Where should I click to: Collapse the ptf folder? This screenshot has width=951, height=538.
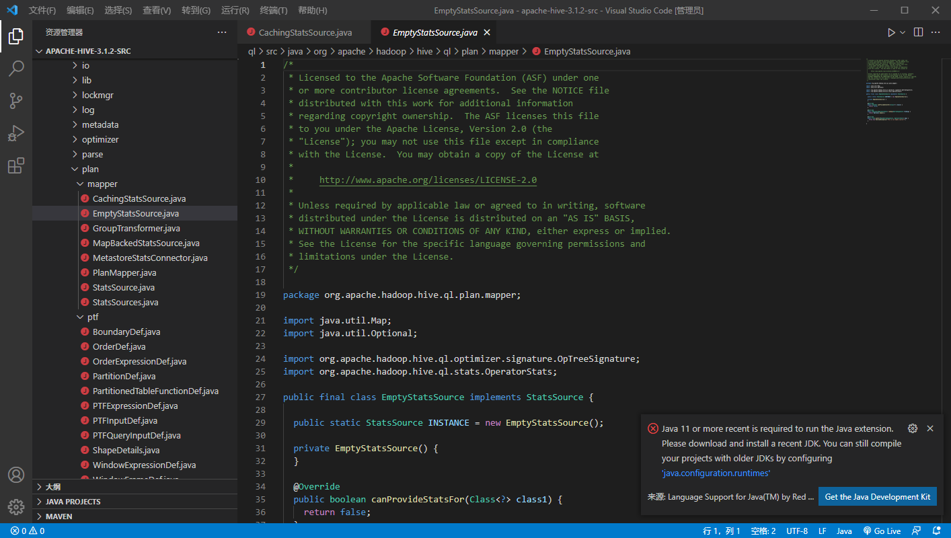click(x=135, y=317)
